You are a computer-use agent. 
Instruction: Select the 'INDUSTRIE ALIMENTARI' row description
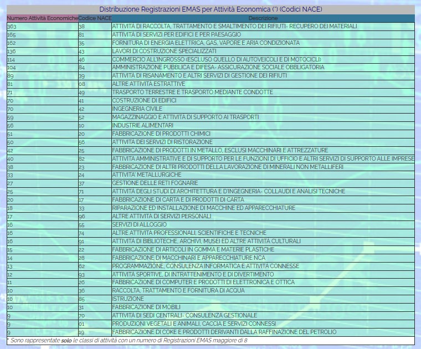tap(142, 125)
